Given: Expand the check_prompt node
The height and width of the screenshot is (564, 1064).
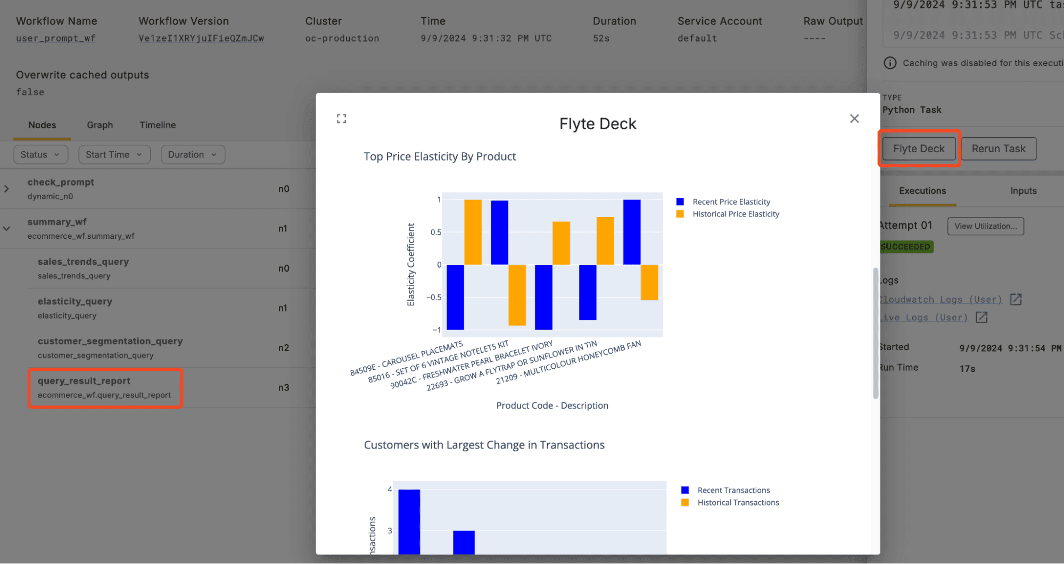Looking at the screenshot, I should click(7, 189).
